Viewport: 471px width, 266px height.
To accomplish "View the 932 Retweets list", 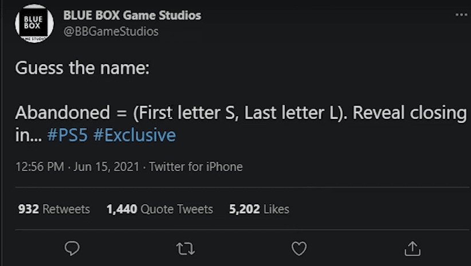I will click(54, 209).
